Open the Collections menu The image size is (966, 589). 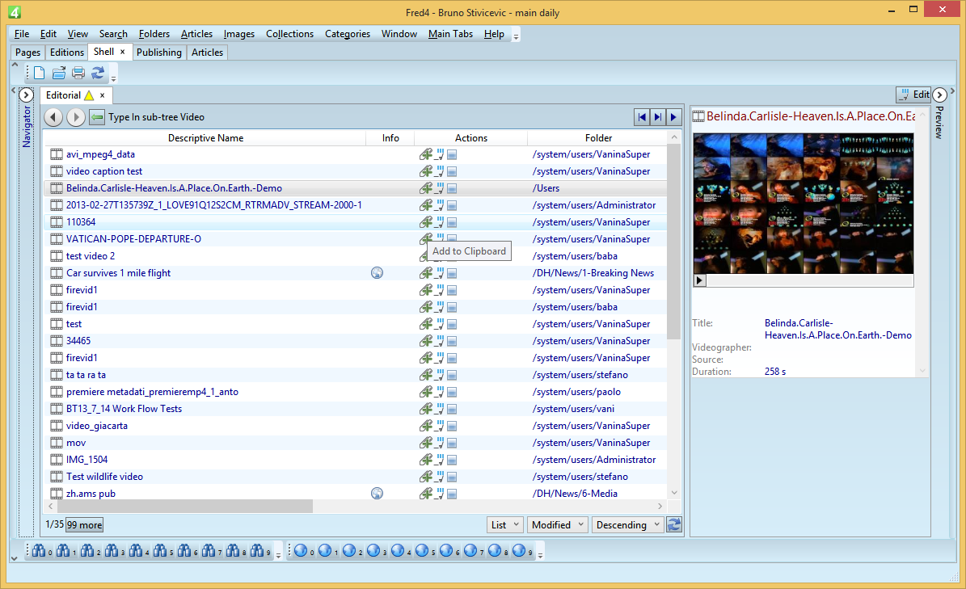(289, 34)
